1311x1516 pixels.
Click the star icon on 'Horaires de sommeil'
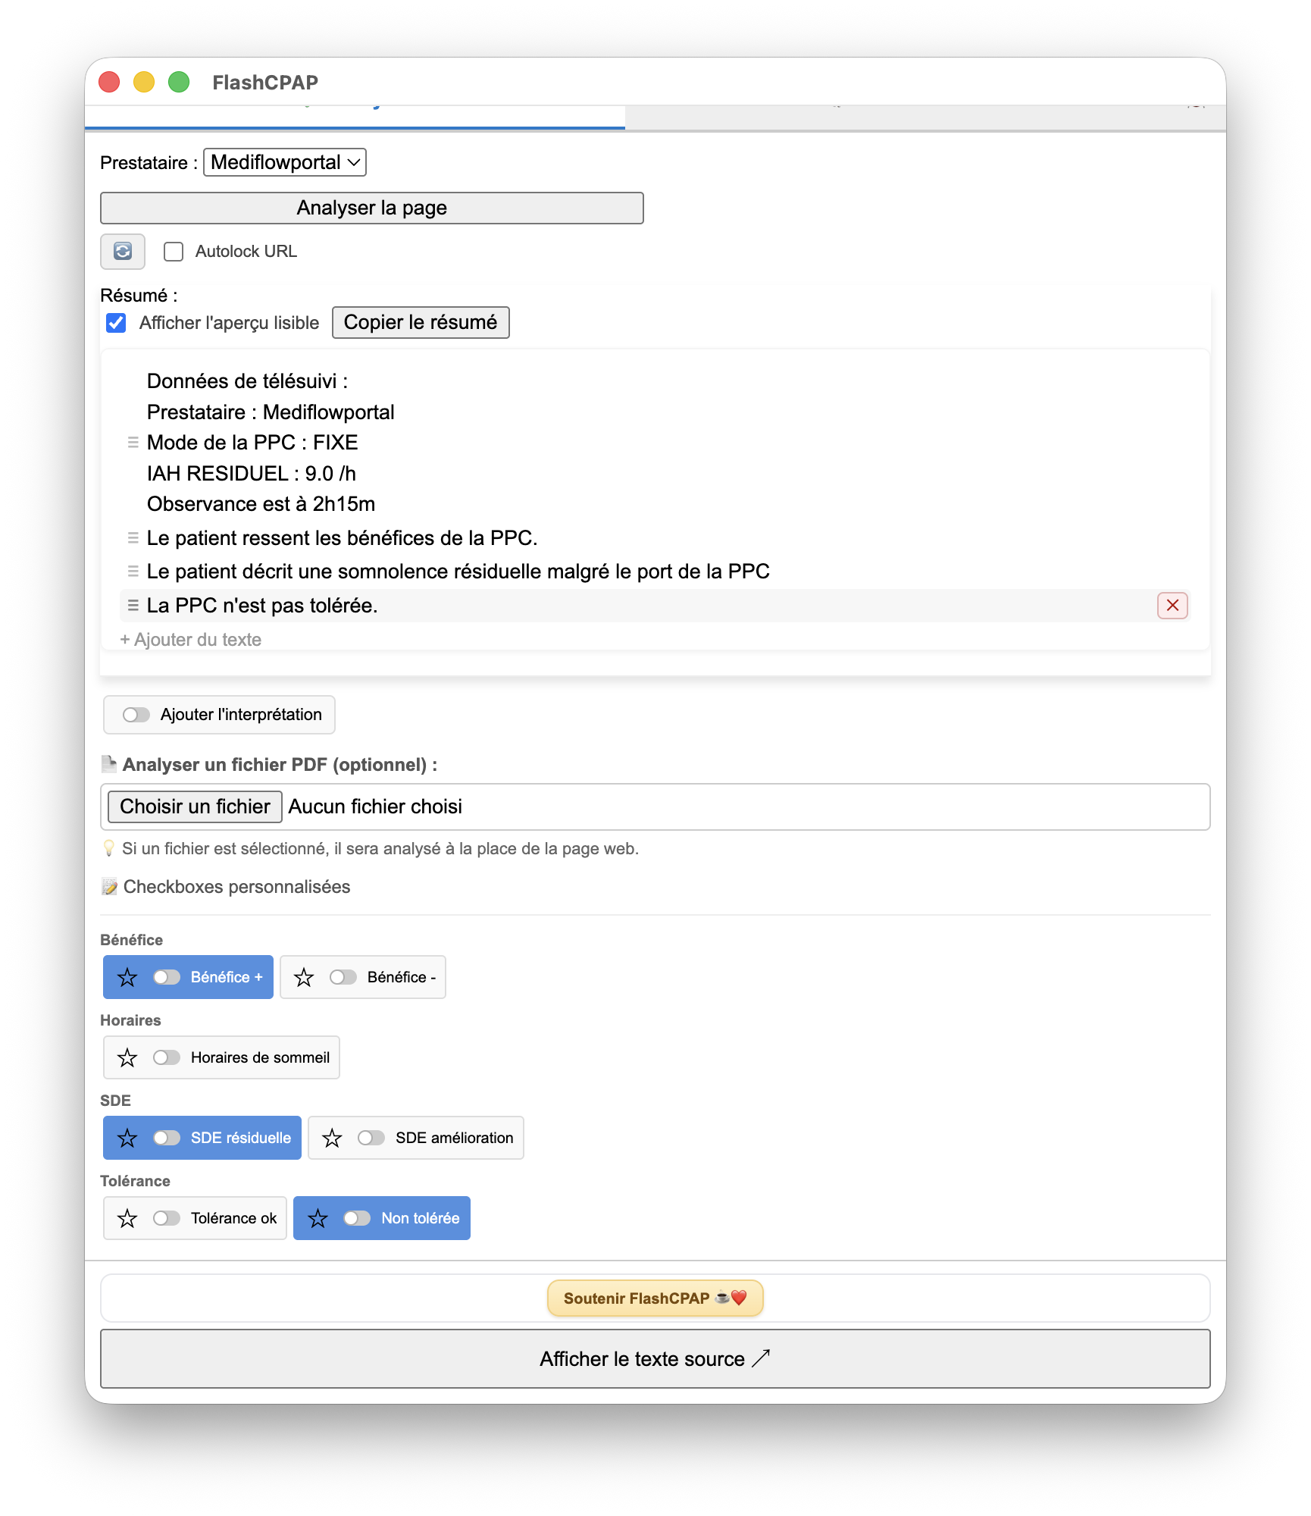pyautogui.click(x=127, y=1057)
